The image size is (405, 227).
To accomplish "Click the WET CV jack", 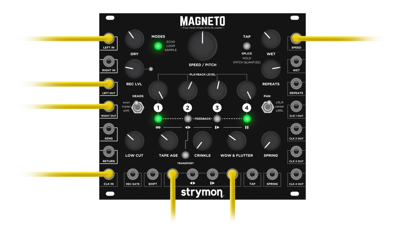I will pos(296,61).
